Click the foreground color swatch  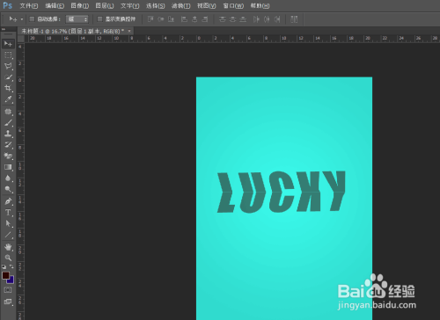click(5, 275)
